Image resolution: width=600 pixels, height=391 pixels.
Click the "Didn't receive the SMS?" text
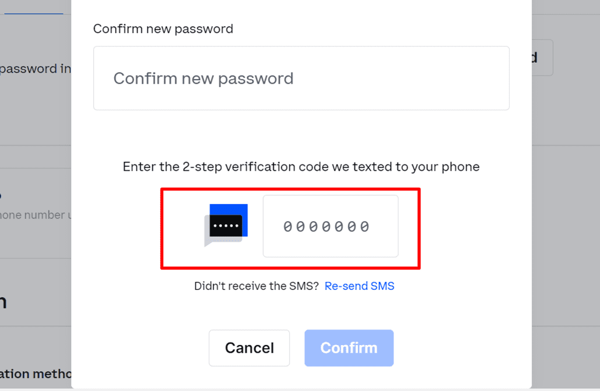click(x=256, y=286)
